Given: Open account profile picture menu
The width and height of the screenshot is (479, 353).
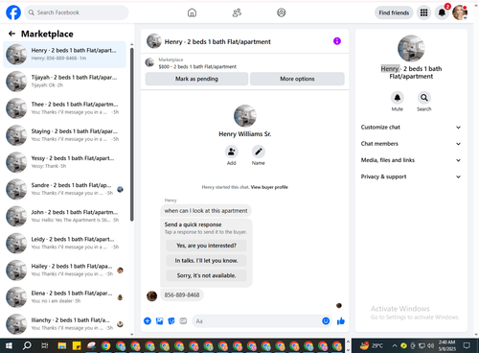Looking at the screenshot, I should point(460,12).
